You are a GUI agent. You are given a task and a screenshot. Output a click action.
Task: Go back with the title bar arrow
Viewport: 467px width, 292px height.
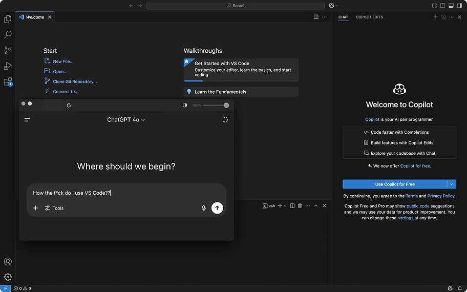(x=131, y=5)
